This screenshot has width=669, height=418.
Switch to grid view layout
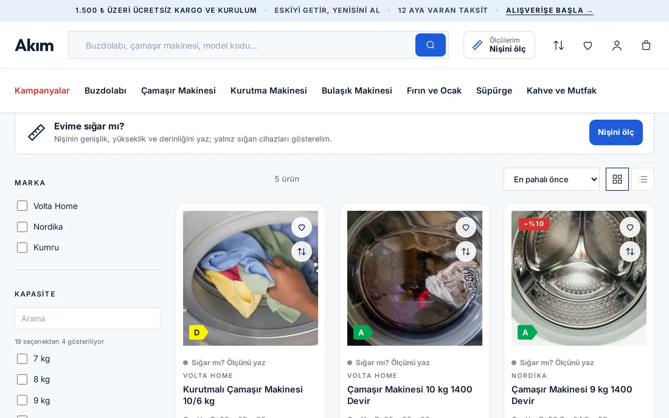click(x=617, y=179)
